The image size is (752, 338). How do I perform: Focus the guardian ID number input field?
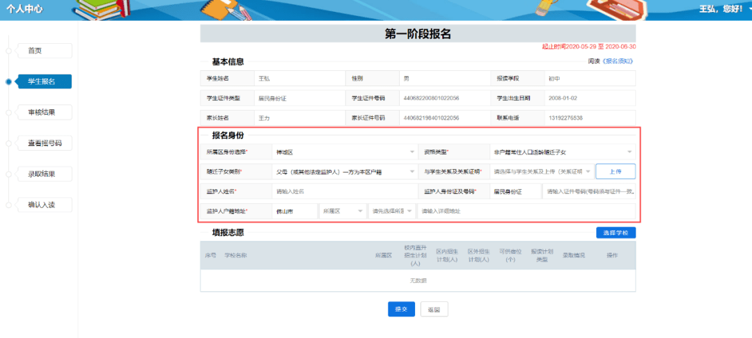point(589,191)
